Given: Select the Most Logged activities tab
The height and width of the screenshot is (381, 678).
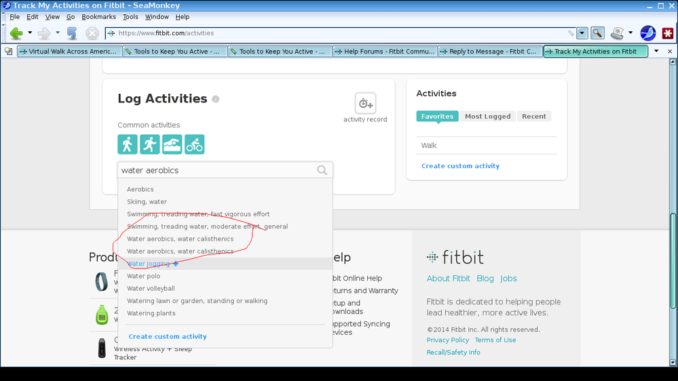Looking at the screenshot, I should tap(488, 116).
